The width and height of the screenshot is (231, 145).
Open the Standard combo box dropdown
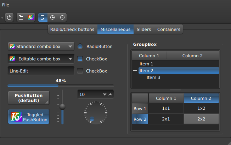coord(71,46)
